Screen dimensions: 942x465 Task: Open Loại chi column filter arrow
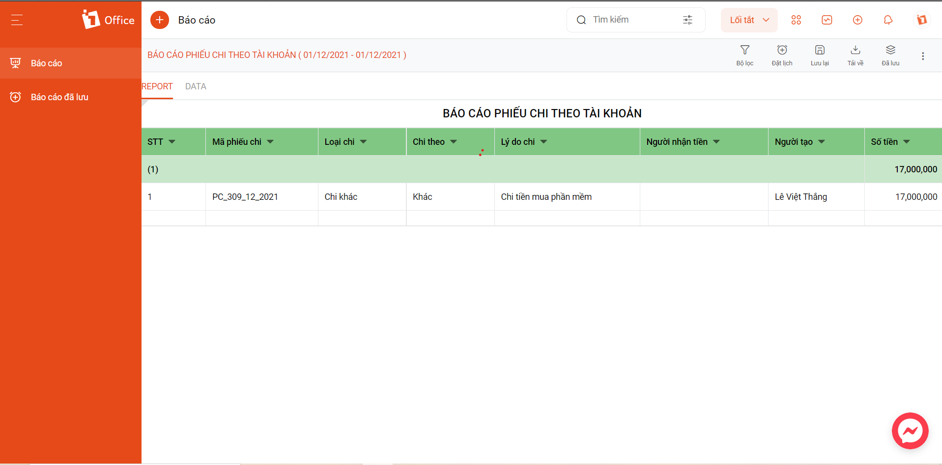click(363, 142)
